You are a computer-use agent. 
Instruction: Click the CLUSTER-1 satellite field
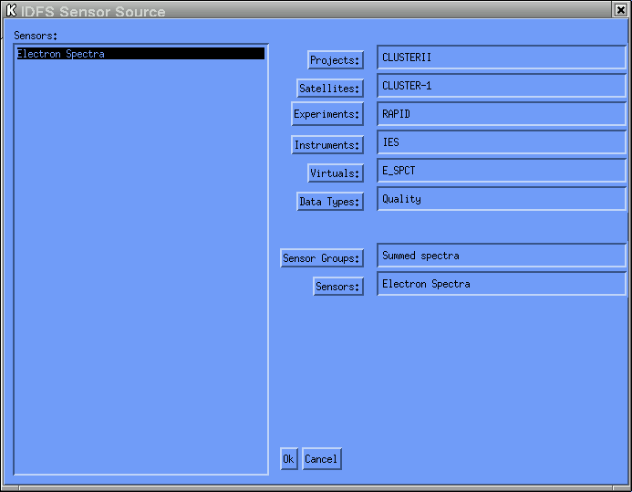[502, 86]
